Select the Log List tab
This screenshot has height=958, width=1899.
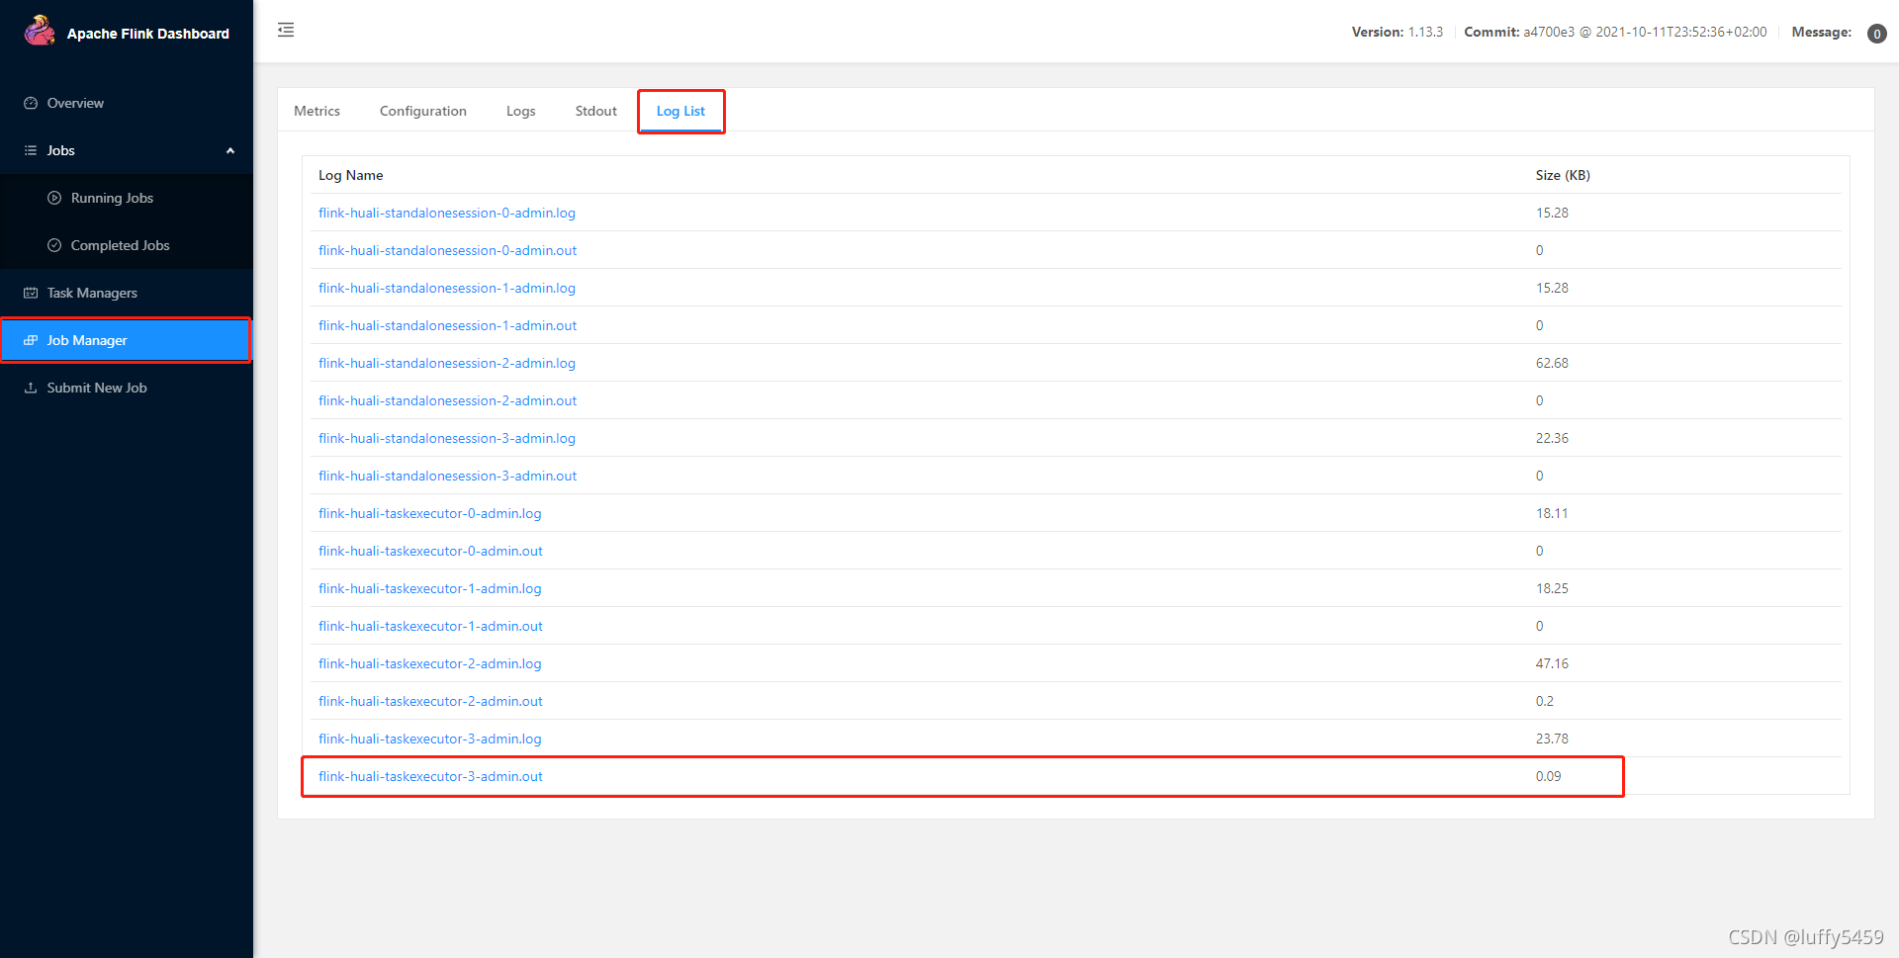pos(680,111)
